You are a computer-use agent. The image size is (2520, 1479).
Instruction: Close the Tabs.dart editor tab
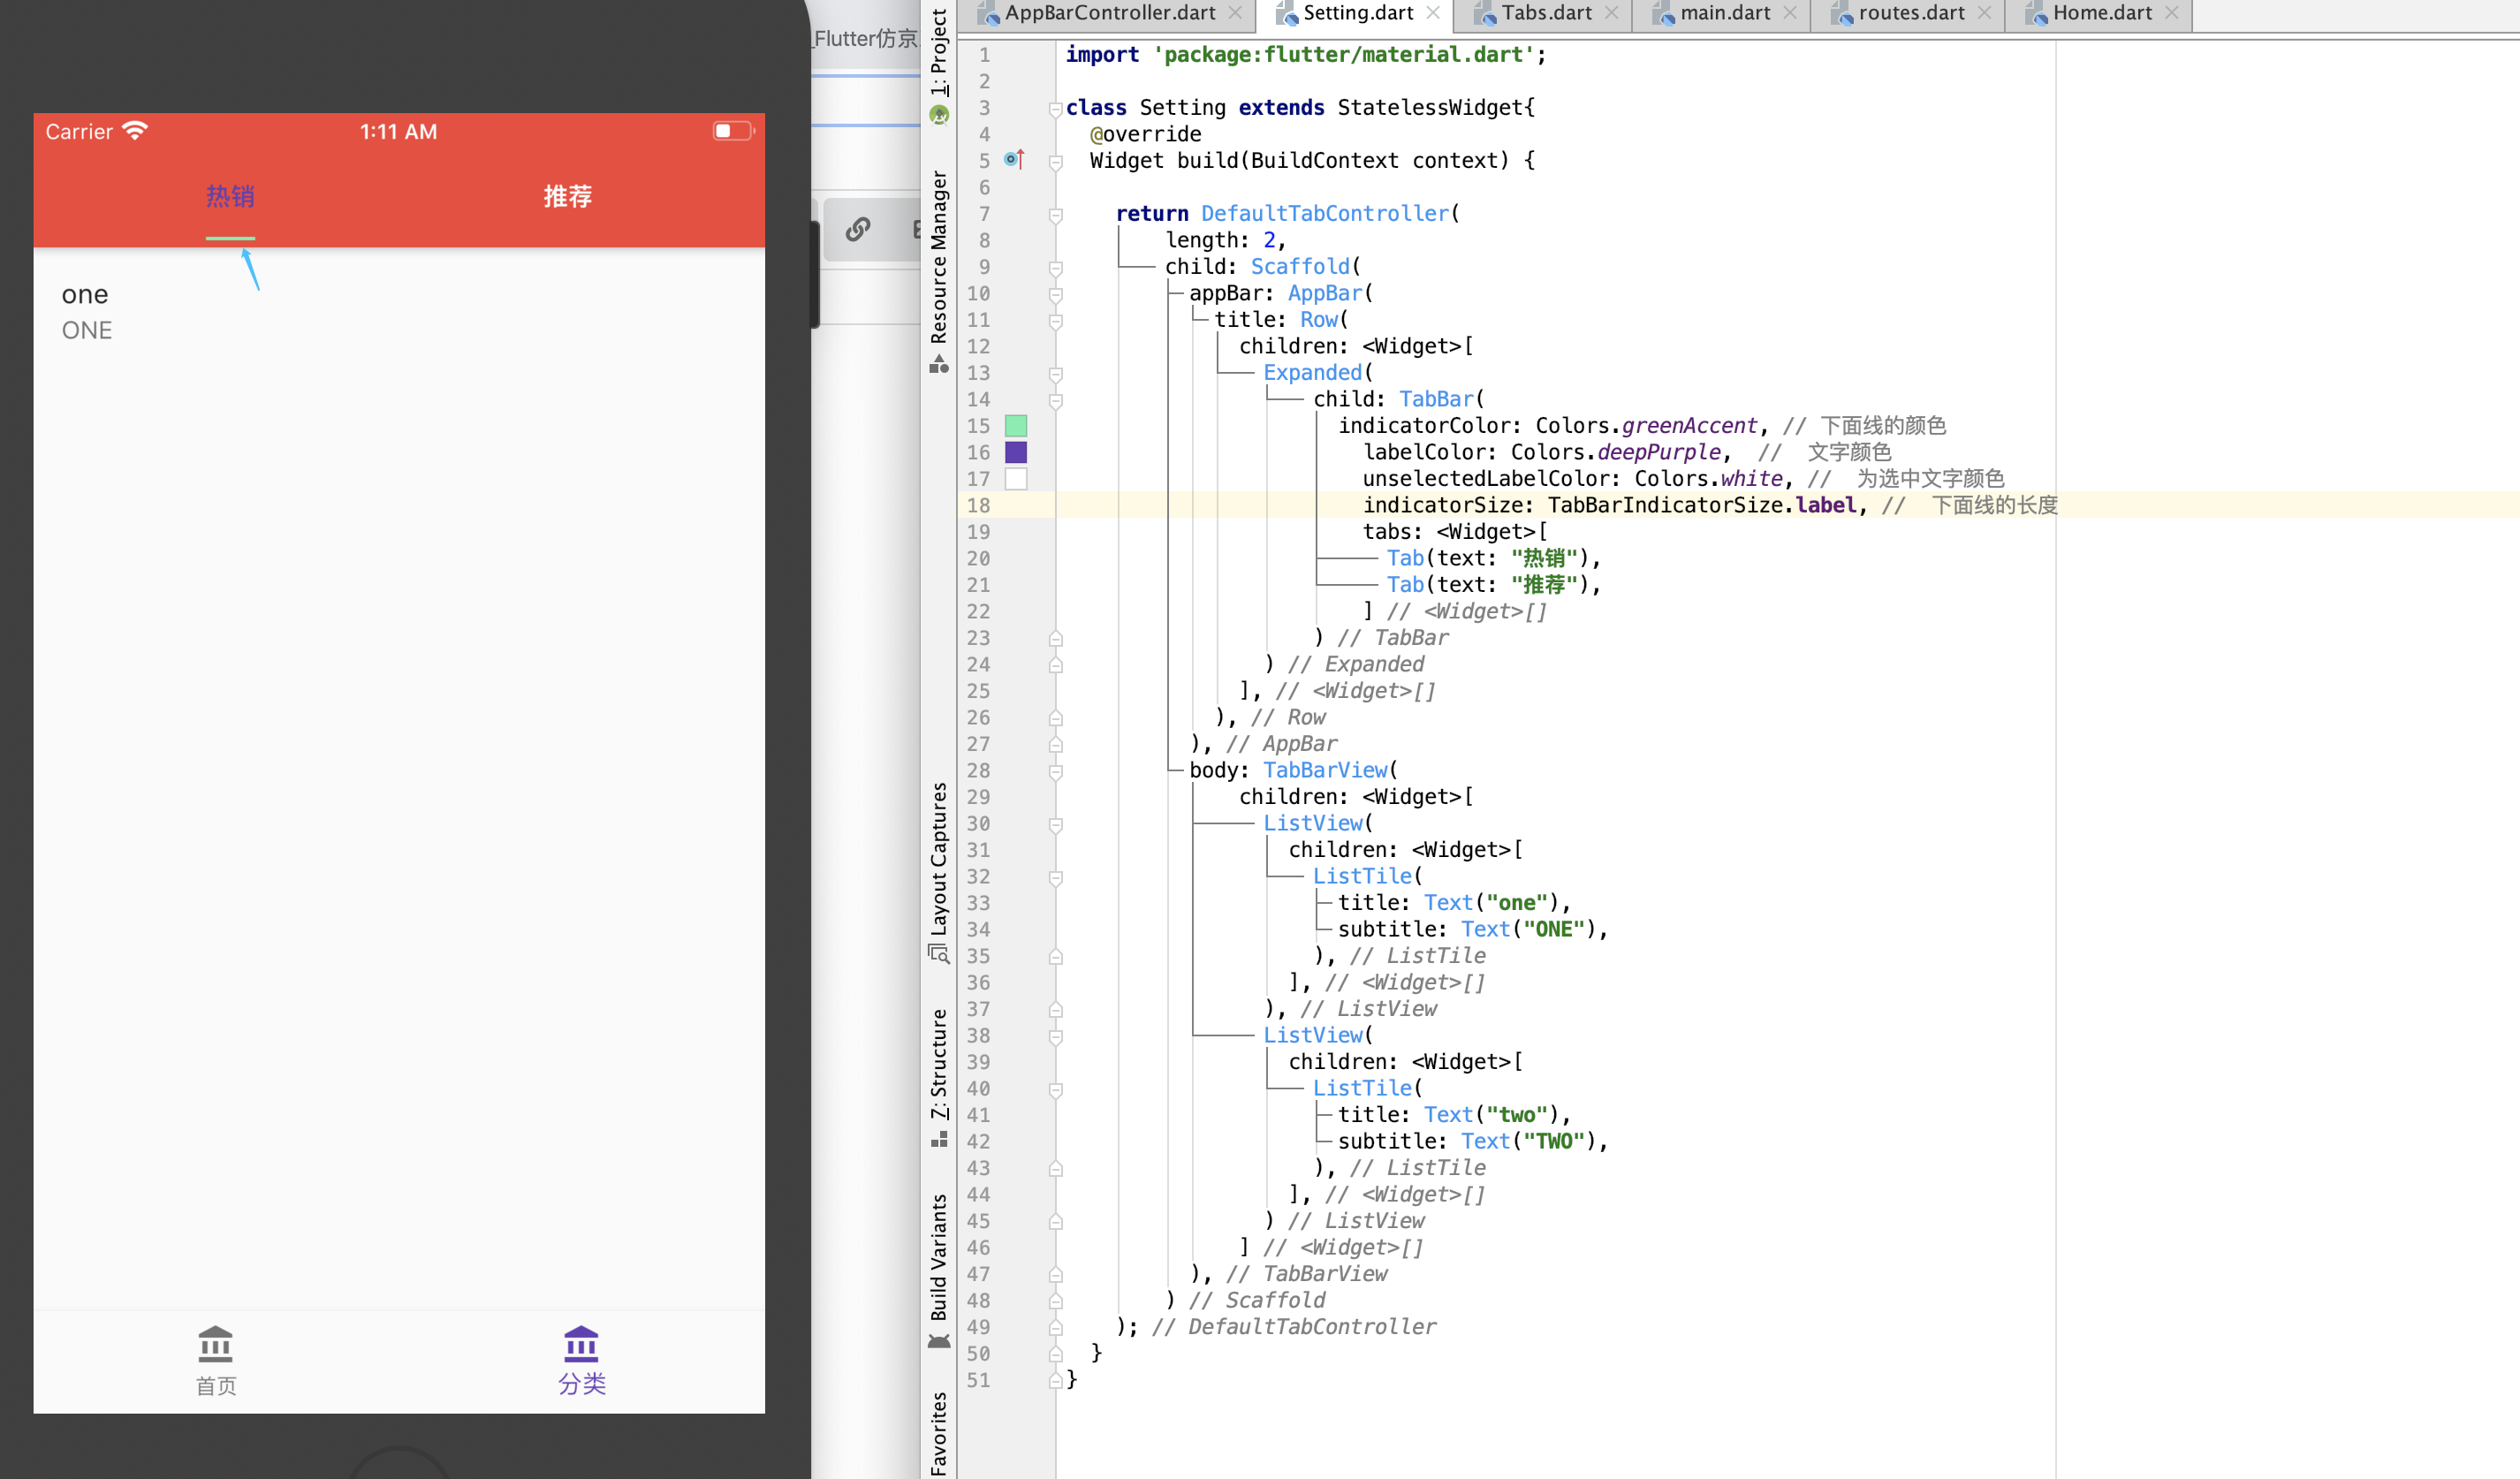point(1611,13)
